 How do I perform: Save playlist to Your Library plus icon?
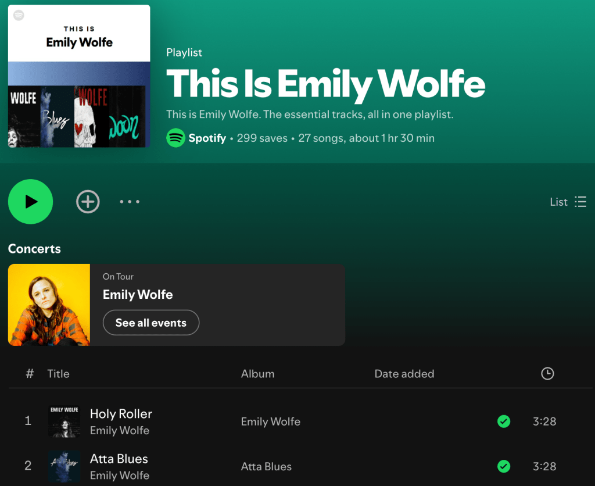point(88,202)
